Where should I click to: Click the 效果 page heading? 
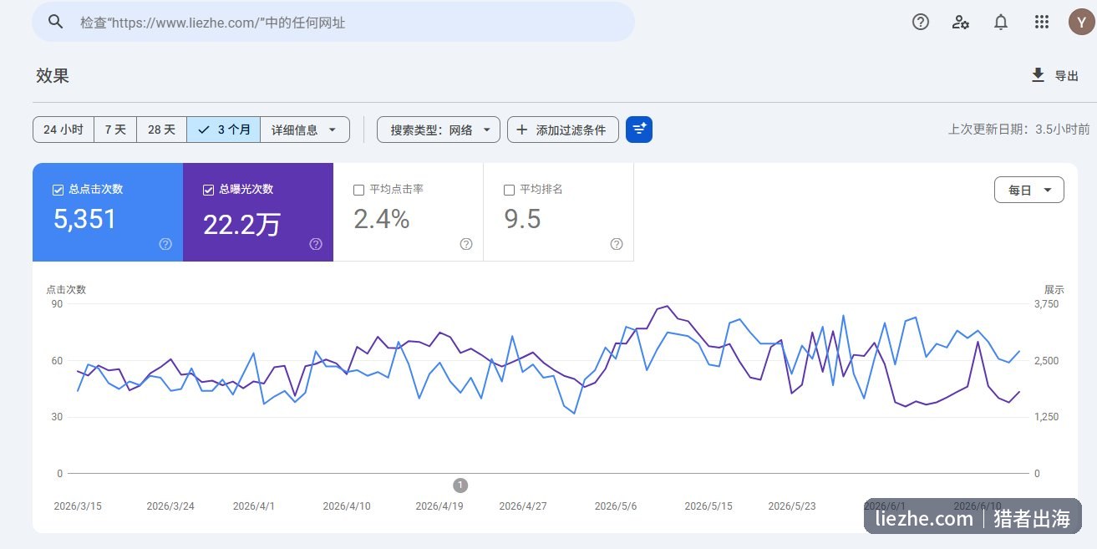coord(53,75)
